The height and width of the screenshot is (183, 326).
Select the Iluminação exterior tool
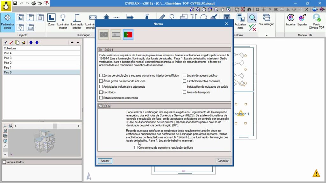click(x=77, y=18)
